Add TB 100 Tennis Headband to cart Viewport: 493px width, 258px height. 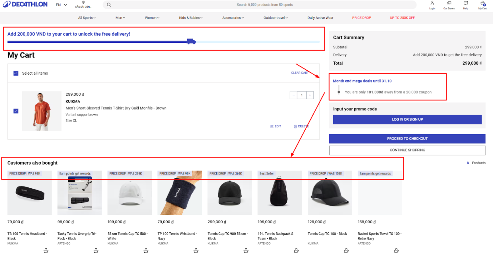point(46,251)
